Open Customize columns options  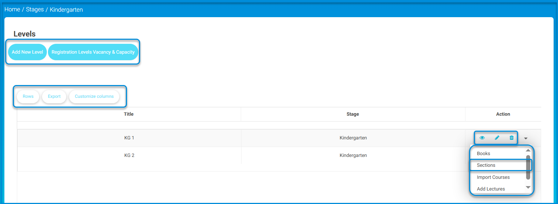[x=94, y=96]
